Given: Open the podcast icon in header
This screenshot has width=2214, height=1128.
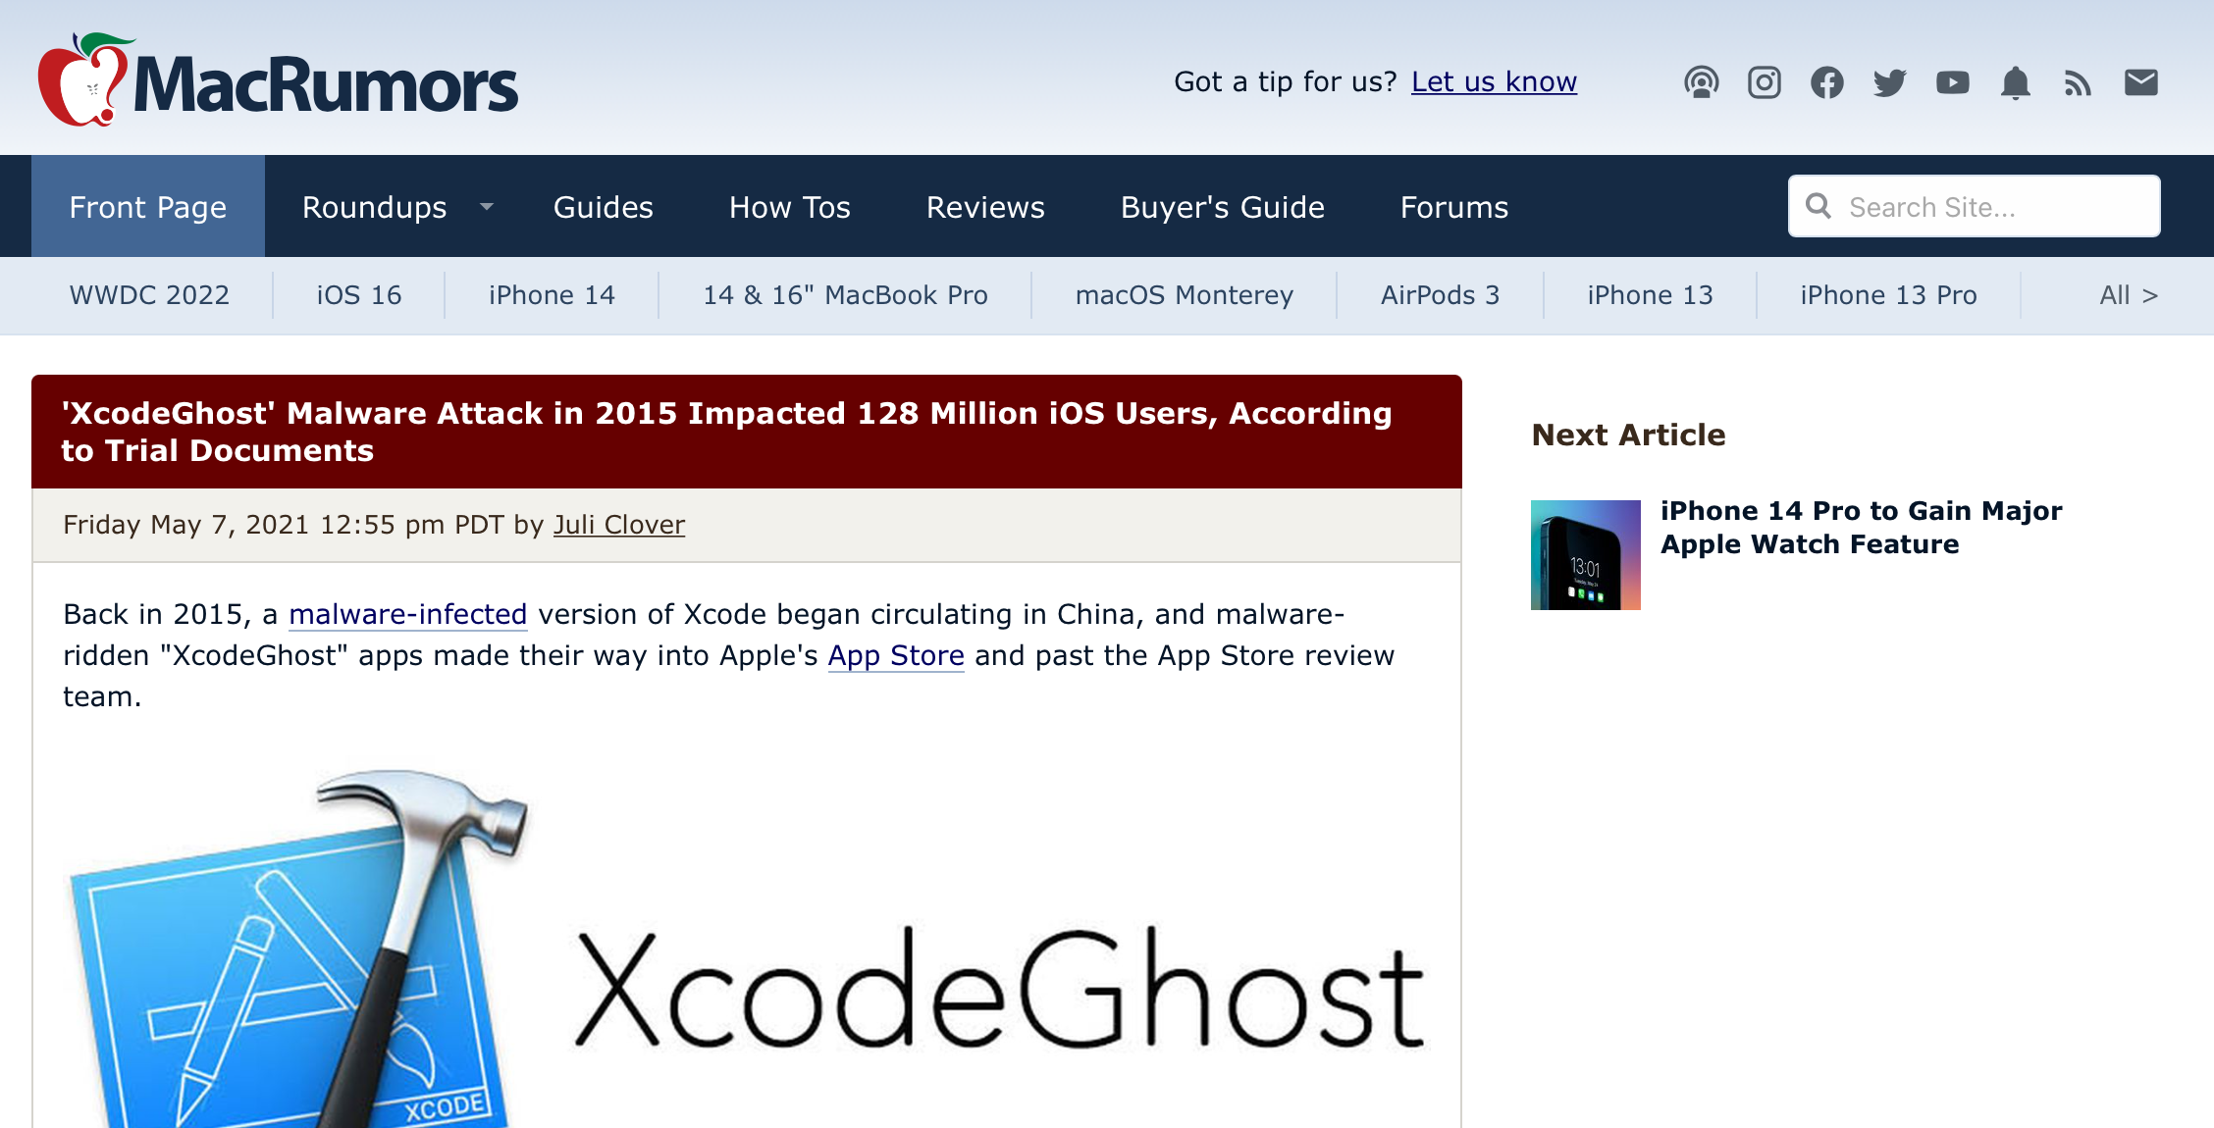Looking at the screenshot, I should 1701,82.
